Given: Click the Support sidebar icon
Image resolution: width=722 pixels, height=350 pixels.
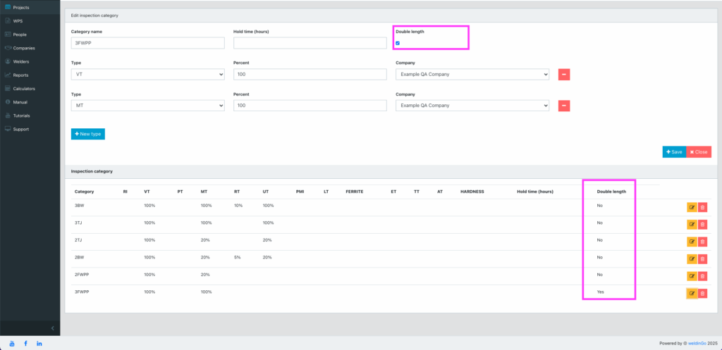Looking at the screenshot, I should (8, 130).
